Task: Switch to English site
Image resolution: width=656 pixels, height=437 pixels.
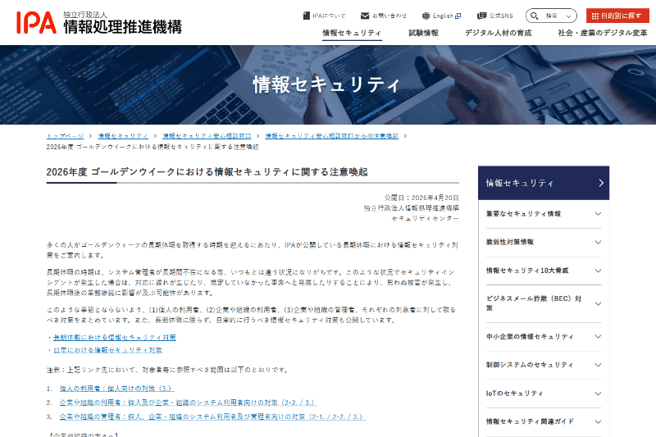Action: tap(441, 16)
